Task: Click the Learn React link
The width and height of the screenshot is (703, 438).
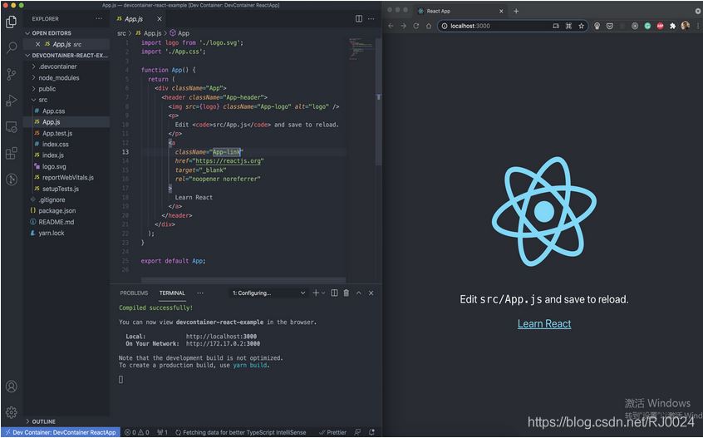Action: pos(544,323)
